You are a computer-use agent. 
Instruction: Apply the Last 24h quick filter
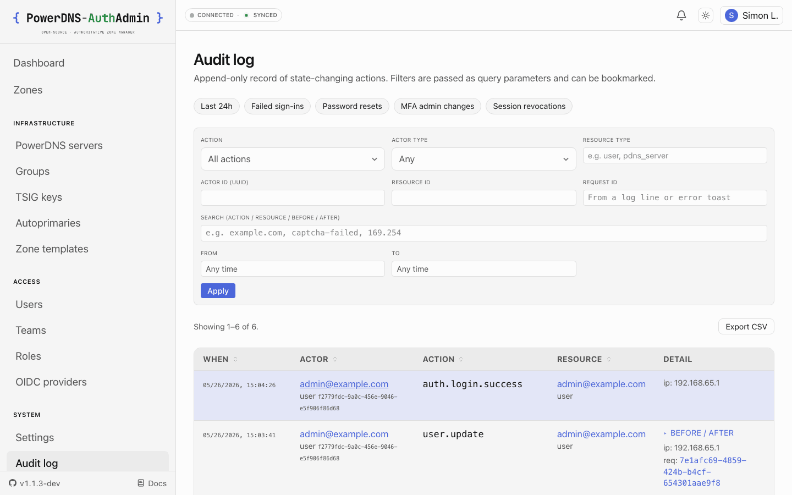click(x=217, y=106)
